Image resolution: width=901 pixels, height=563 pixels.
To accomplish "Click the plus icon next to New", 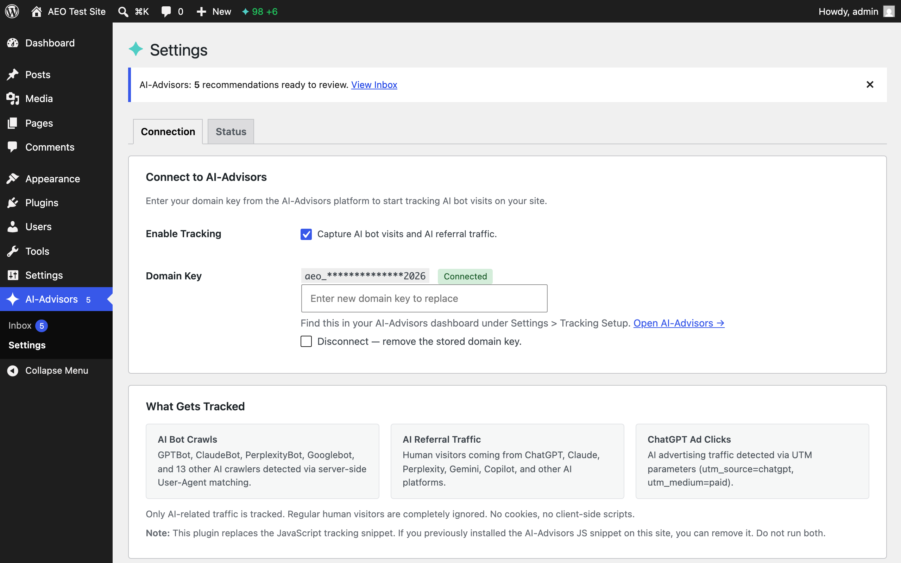I will (x=201, y=12).
